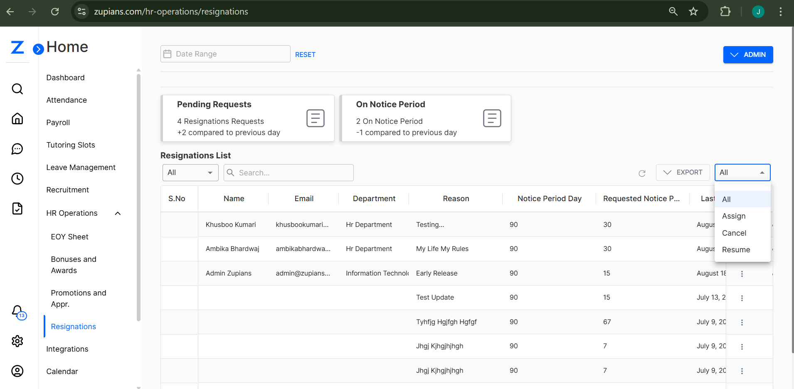Click the clock icon in the sidebar
This screenshot has width=794, height=389.
17,178
